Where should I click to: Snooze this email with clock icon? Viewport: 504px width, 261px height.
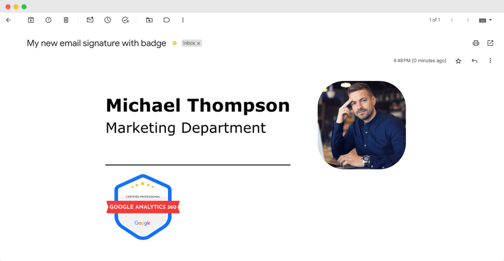pos(108,20)
